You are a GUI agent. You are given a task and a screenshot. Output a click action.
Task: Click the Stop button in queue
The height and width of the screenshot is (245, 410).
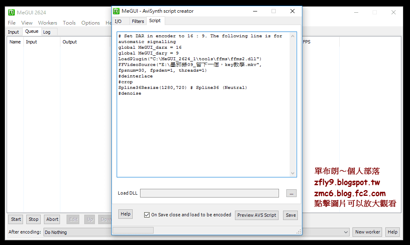pos(33,220)
